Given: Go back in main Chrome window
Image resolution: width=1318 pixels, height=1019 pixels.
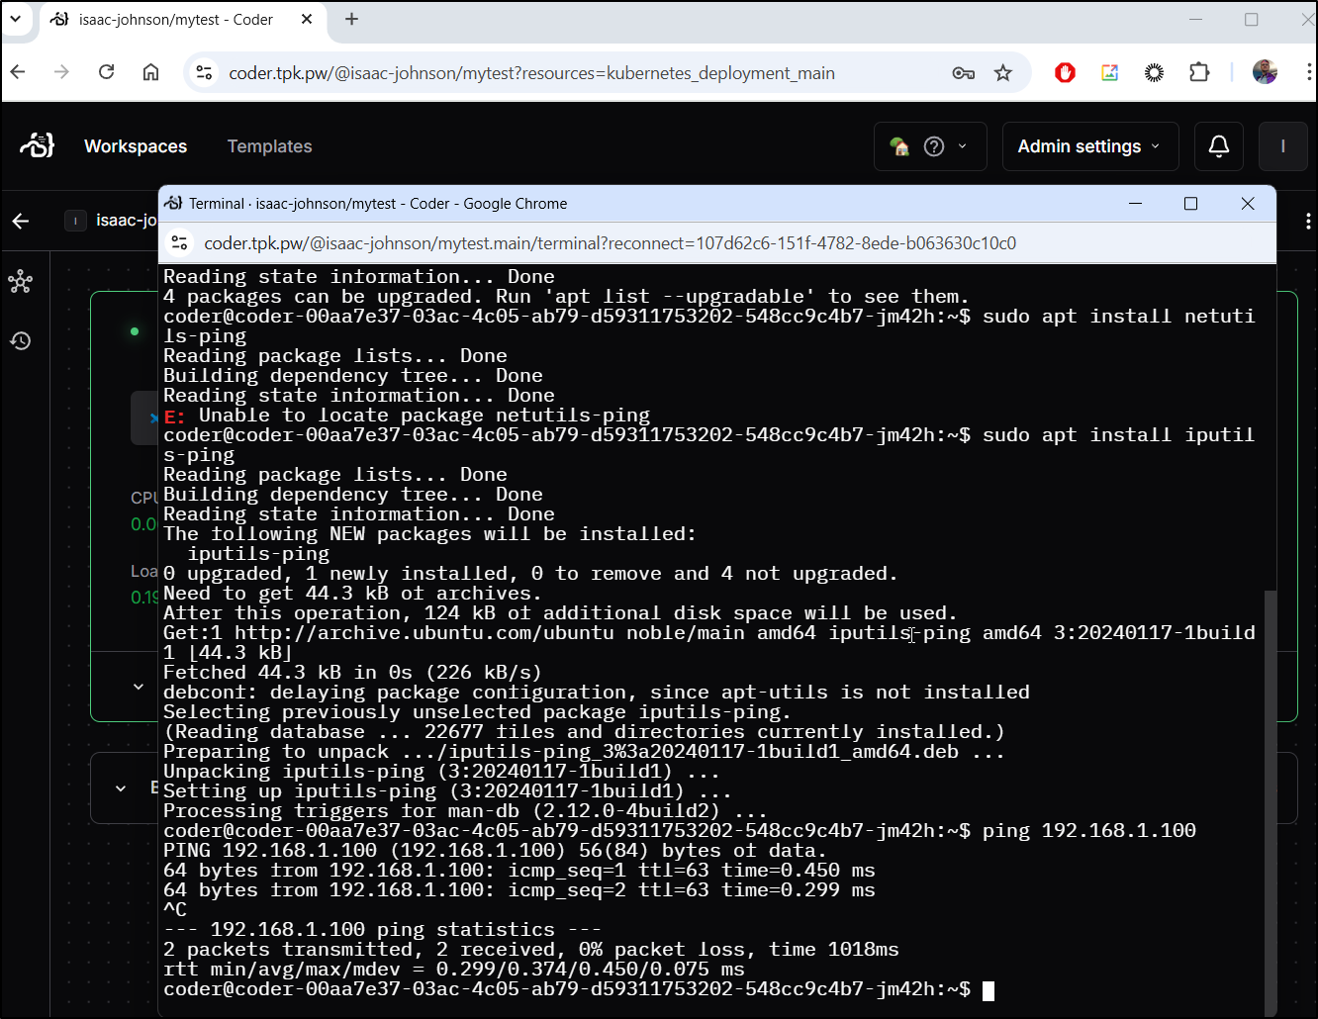Looking at the screenshot, I should [x=19, y=72].
